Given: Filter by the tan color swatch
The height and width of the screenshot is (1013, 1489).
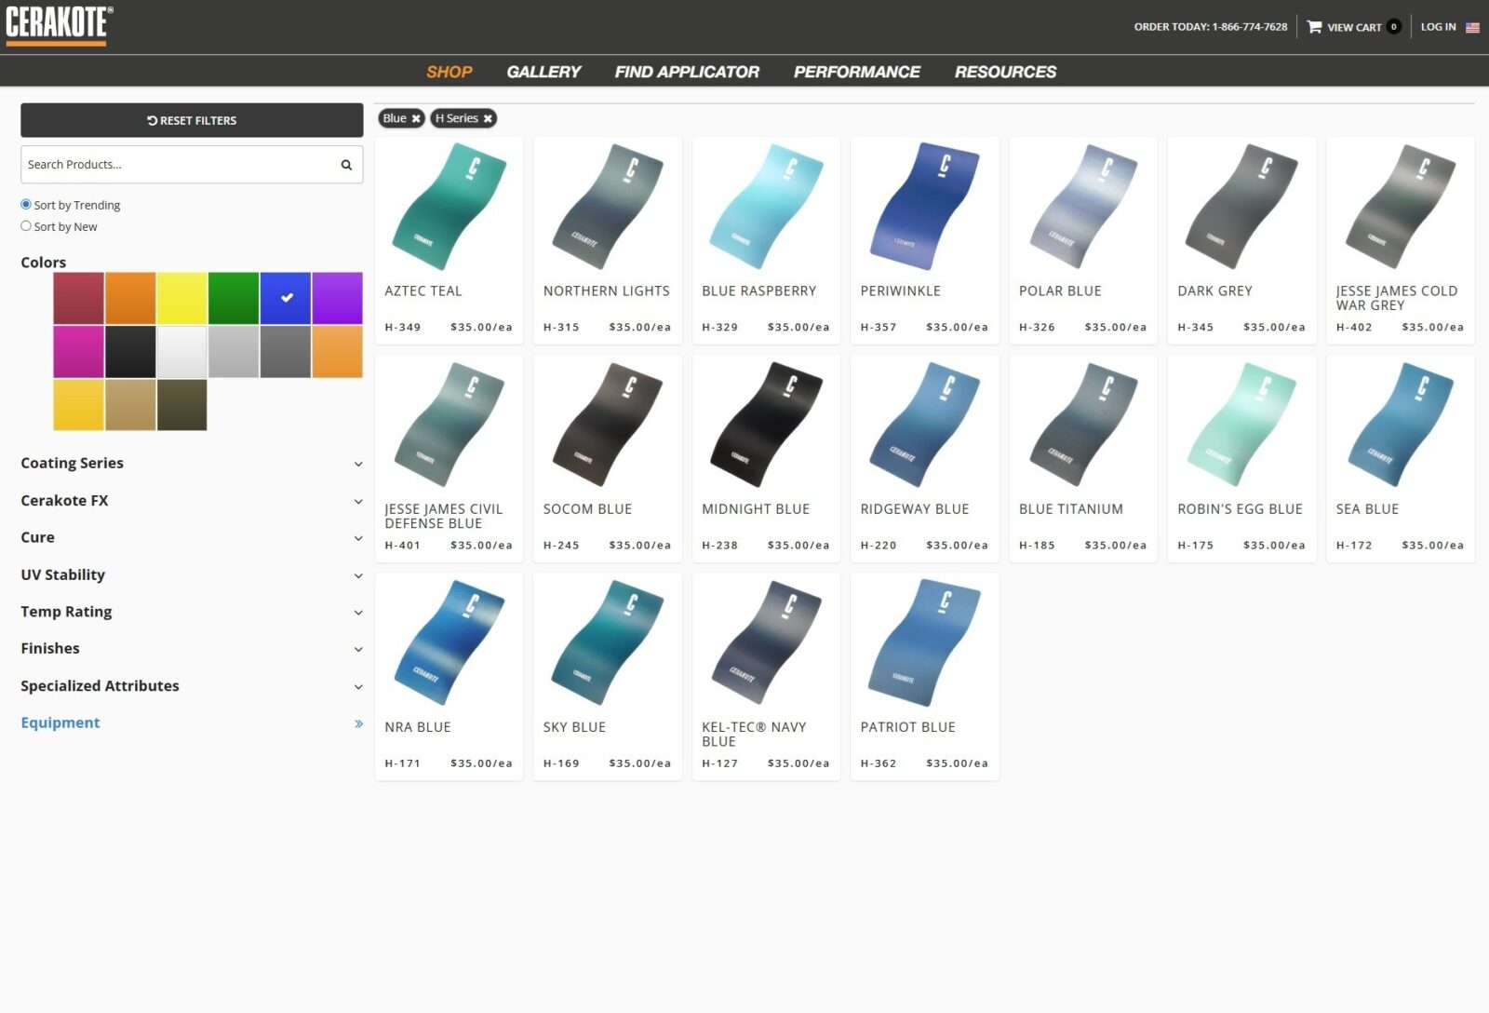Looking at the screenshot, I should click(x=130, y=405).
